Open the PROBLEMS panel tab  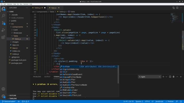click(37, 77)
